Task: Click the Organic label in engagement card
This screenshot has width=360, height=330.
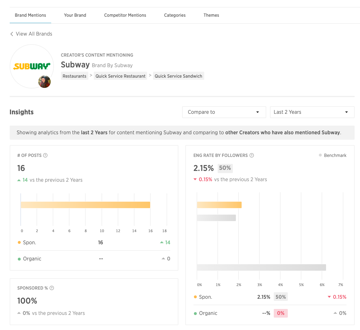Action: pyautogui.click(x=208, y=313)
